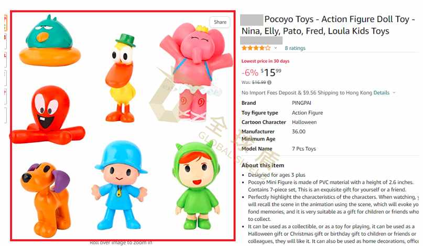Viewport: 423px width, 246px height.
Task: Select the first thumbnail in the left strip
Action: point(5,23)
